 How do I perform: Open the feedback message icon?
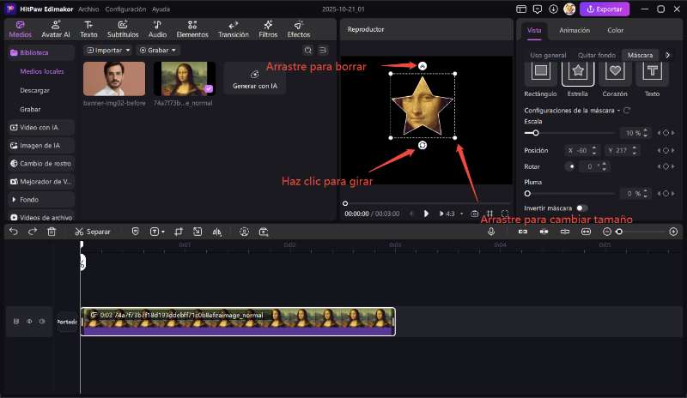538,9
